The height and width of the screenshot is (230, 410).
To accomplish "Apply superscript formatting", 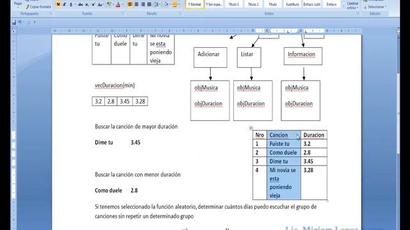I will (x=94, y=4).
